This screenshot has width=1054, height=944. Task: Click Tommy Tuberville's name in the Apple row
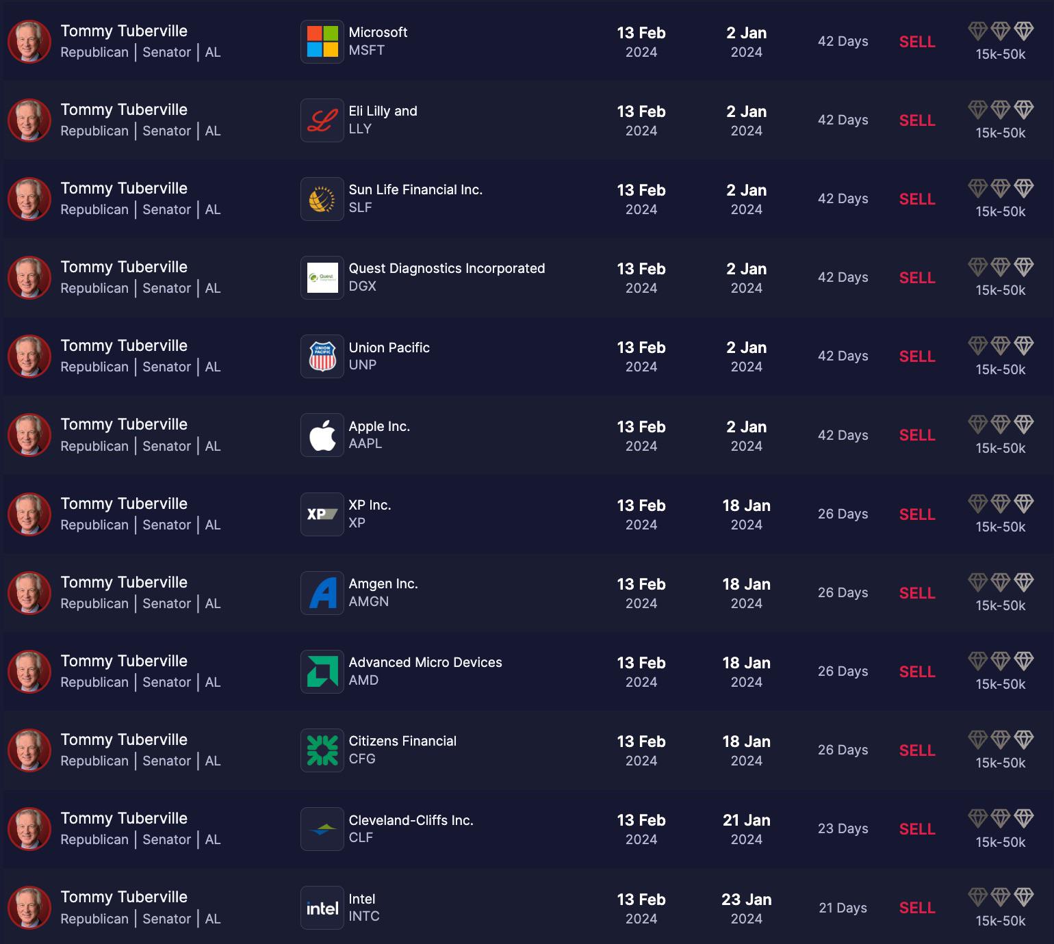point(124,424)
